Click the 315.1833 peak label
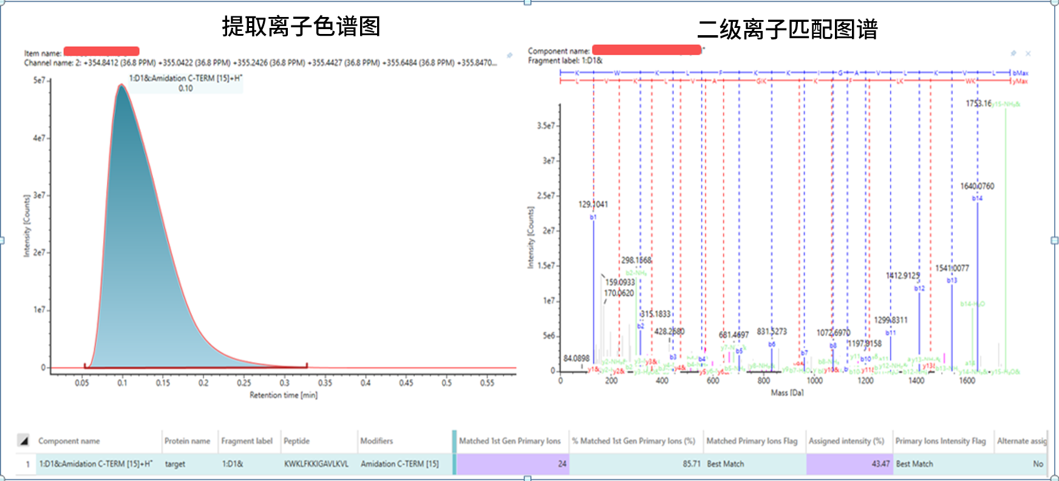The height and width of the screenshot is (481, 1059). pos(655,314)
